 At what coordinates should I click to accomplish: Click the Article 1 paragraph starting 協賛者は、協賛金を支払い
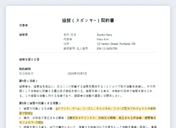tap(87, 91)
